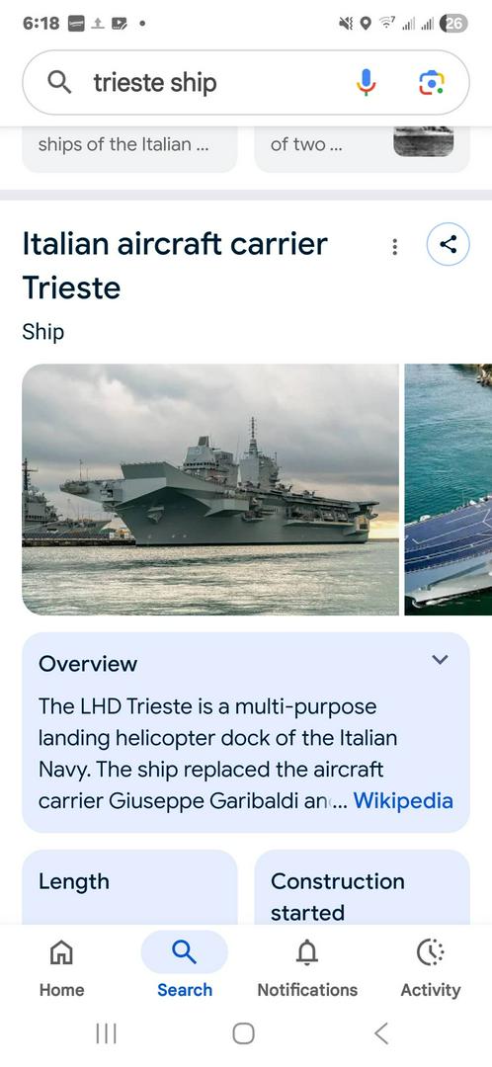This screenshot has width=492, height=1067.
Task: Open the Construction started card
Action: pos(362,886)
